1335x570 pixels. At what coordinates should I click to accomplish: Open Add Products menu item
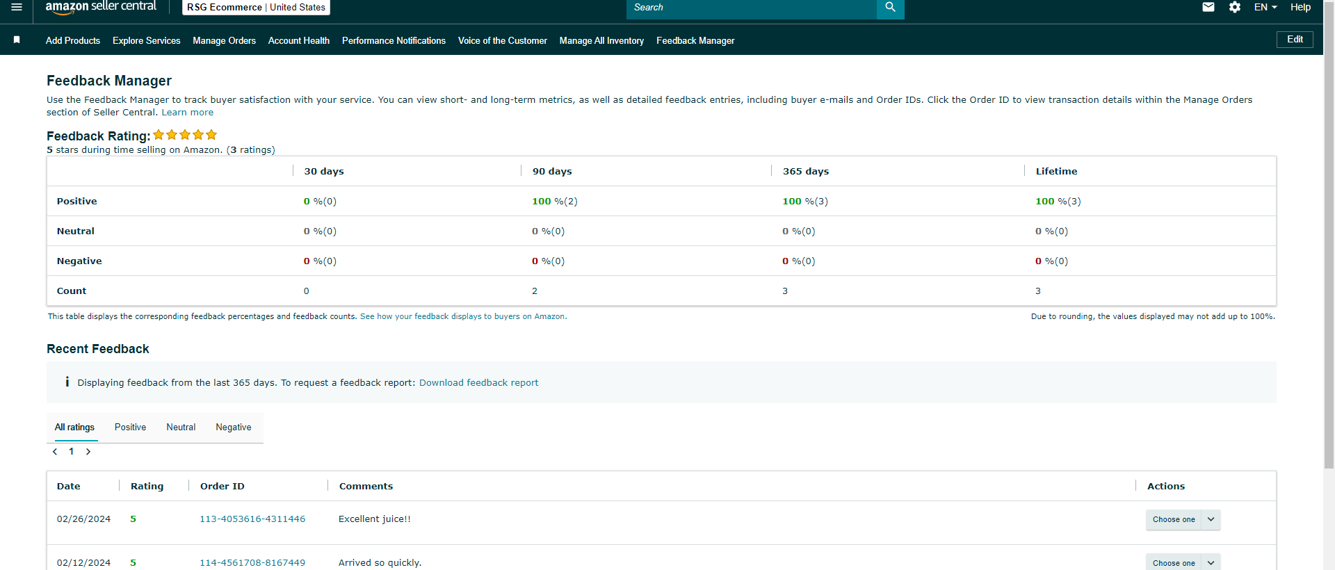pyautogui.click(x=73, y=40)
